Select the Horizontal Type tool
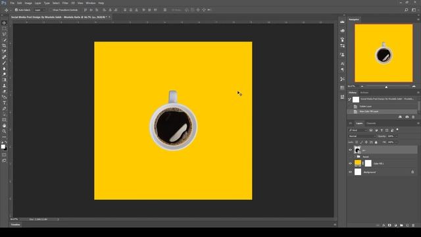Viewport: 421px width, 237px height. coord(4,103)
